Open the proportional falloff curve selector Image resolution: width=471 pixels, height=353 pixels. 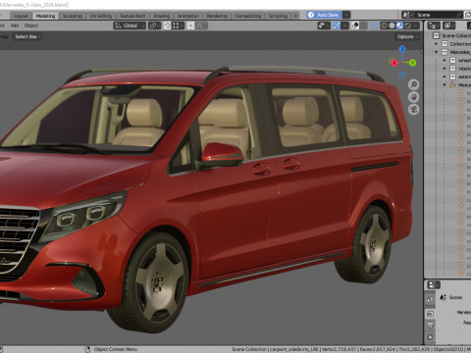[x=201, y=25]
